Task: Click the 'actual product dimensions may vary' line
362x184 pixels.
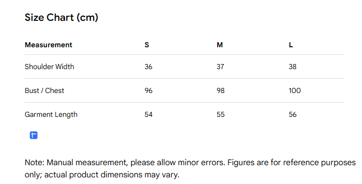Action: (x=102, y=175)
